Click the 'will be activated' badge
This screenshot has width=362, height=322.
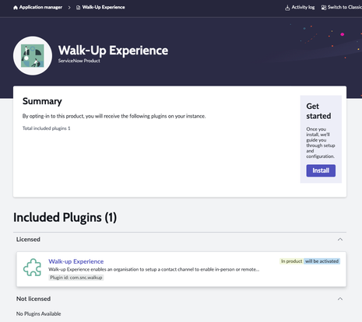pos(322,261)
